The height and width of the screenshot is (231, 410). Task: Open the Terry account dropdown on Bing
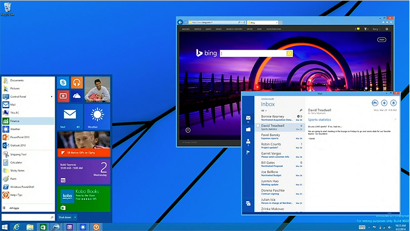(376, 29)
